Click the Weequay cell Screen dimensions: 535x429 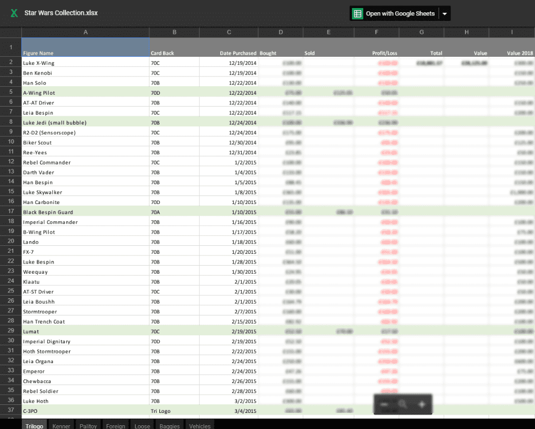click(85, 272)
